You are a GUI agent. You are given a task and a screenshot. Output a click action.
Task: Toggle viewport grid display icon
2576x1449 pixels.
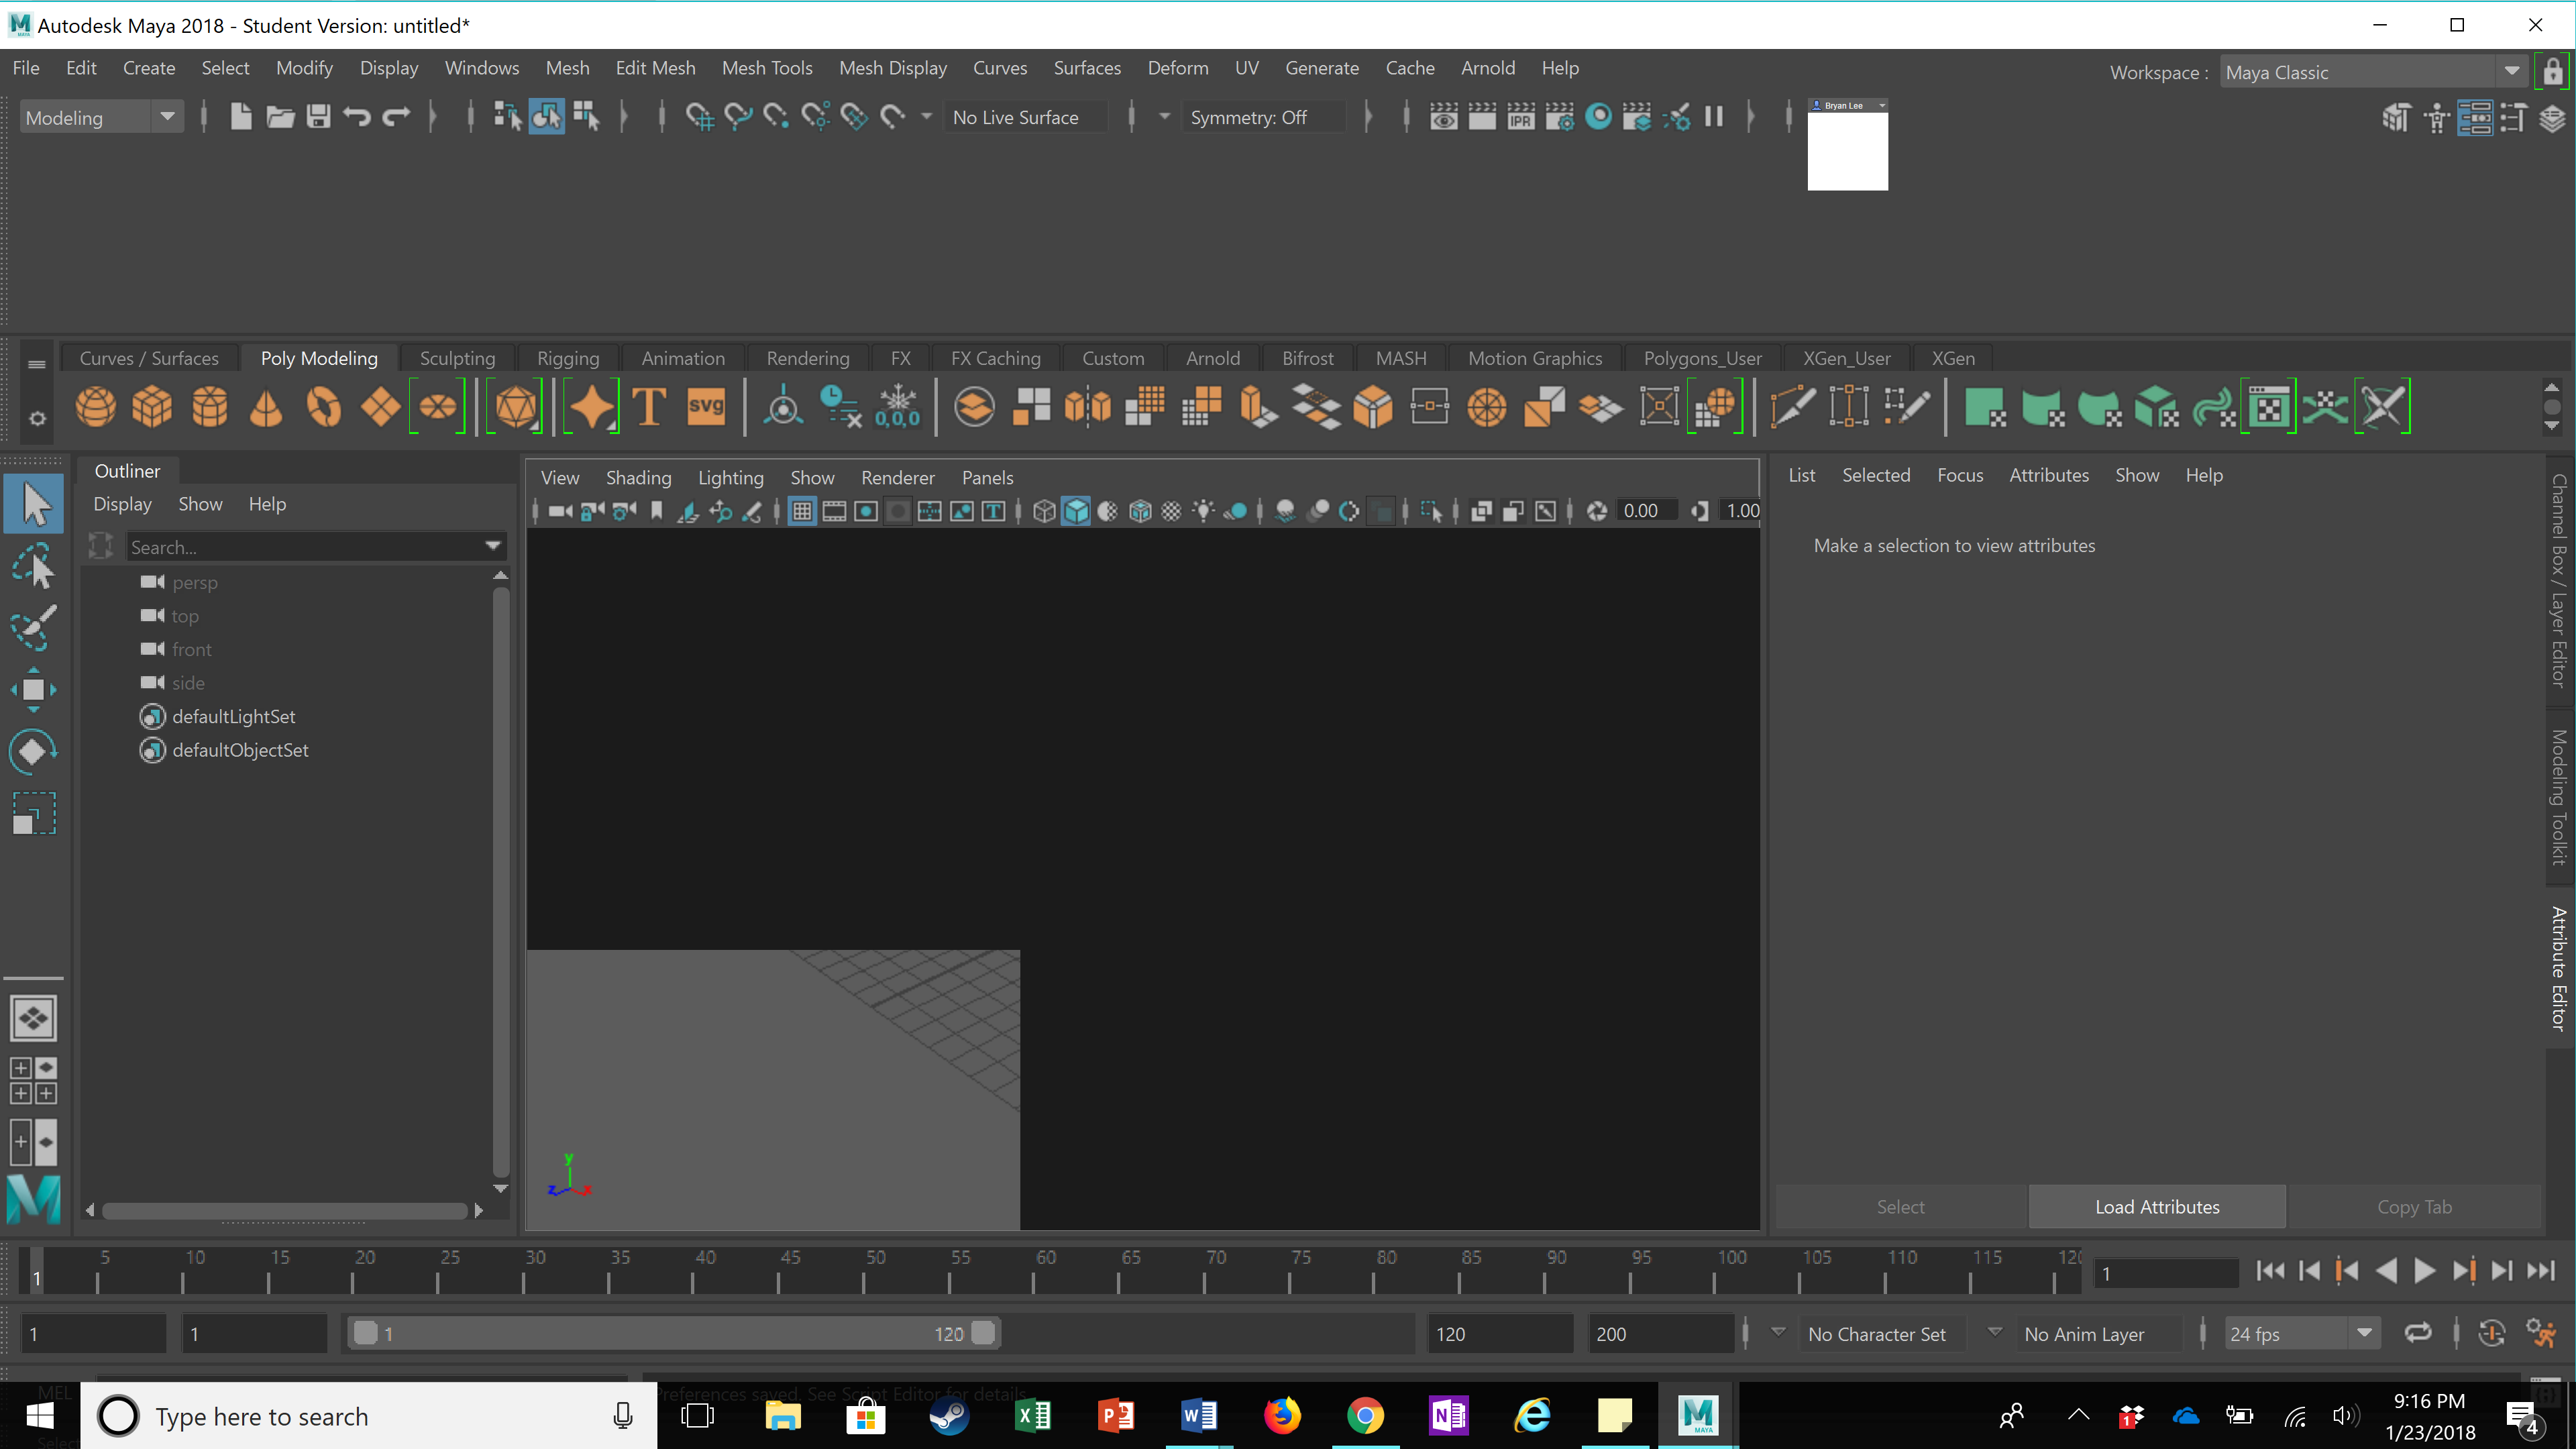point(802,512)
